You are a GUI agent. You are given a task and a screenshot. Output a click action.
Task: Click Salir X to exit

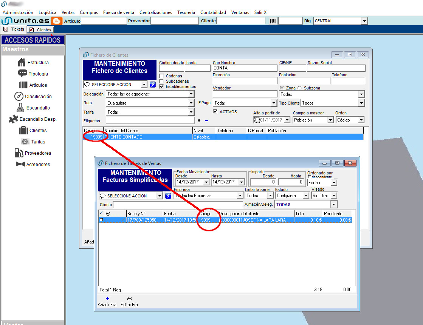point(260,12)
